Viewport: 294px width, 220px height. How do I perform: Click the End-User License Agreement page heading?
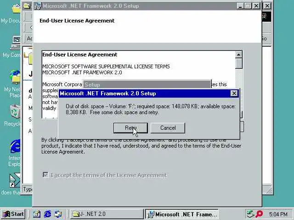coord(77,21)
